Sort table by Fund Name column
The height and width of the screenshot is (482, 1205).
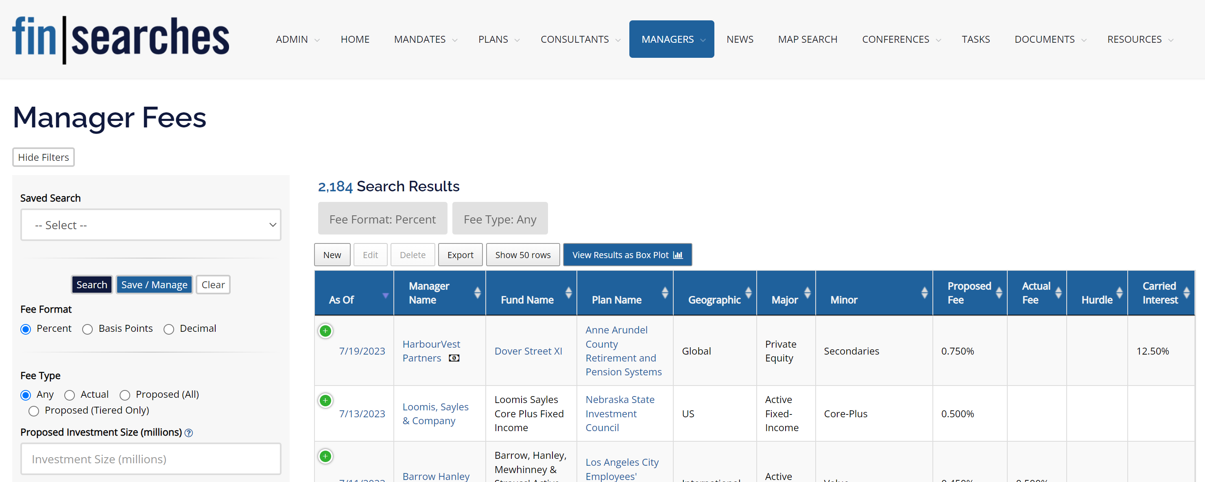click(x=568, y=293)
